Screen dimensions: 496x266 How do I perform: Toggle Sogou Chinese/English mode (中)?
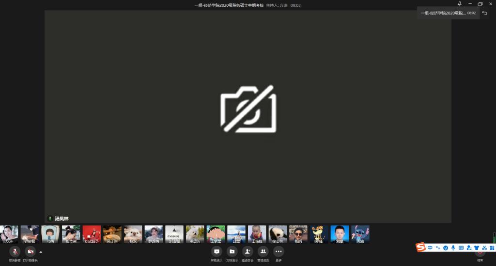tap(430, 248)
